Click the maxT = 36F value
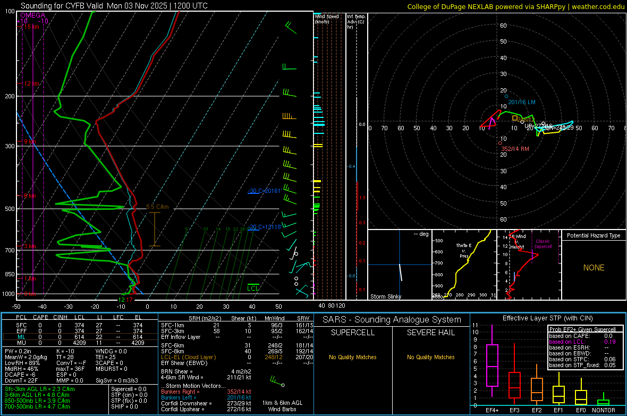This screenshot has height=416, width=627. pos(70,369)
